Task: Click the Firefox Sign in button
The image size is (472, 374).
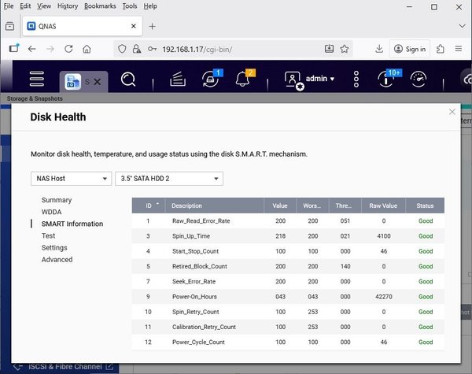Action: [x=409, y=49]
